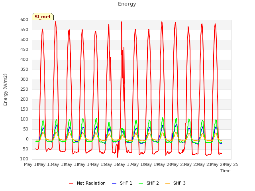The height and width of the screenshot is (191, 255).
Task: Toggle the Net Radiation legend entry
Action: (87, 183)
